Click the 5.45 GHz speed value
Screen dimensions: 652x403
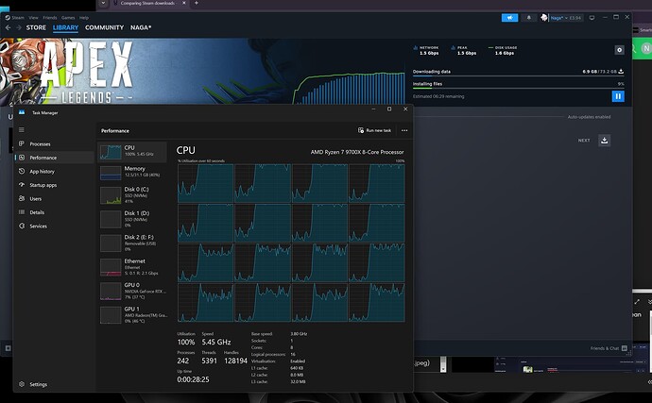tap(216, 343)
